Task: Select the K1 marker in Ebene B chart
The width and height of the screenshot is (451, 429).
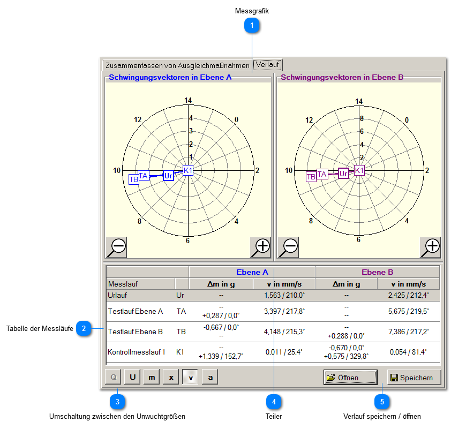Action: point(359,170)
